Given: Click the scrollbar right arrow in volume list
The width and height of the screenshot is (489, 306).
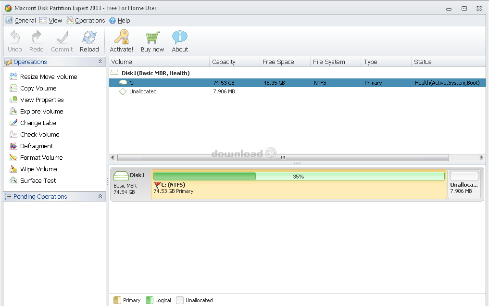Looking at the screenshot, I should (481, 157).
